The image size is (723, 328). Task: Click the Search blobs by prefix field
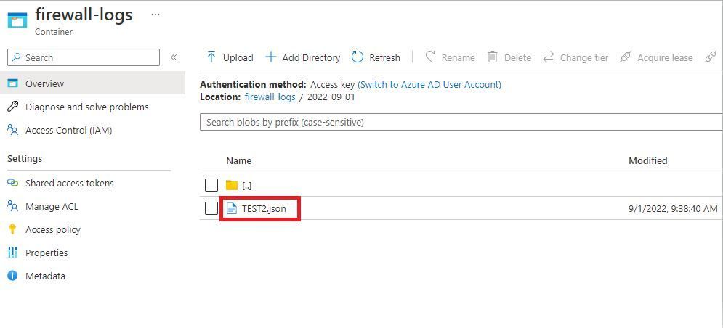(461, 122)
